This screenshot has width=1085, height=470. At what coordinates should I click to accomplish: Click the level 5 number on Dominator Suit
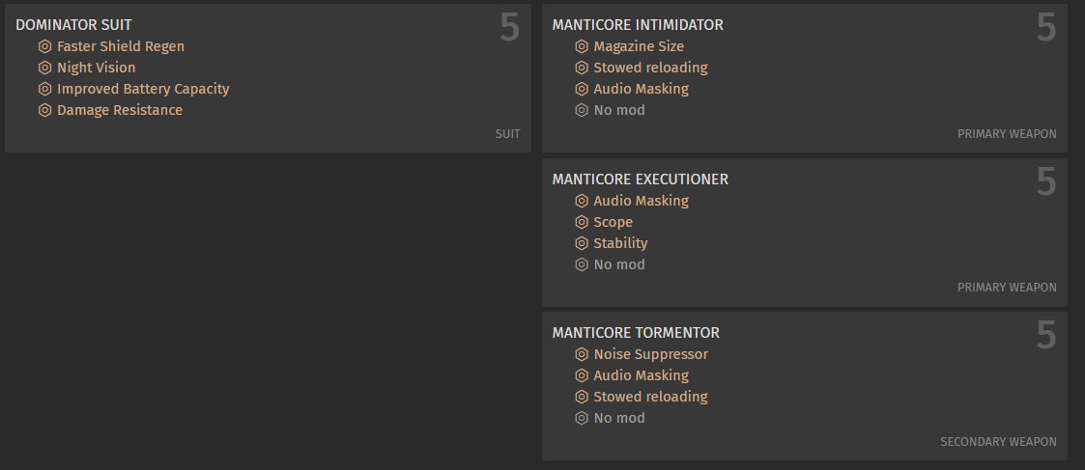click(510, 28)
